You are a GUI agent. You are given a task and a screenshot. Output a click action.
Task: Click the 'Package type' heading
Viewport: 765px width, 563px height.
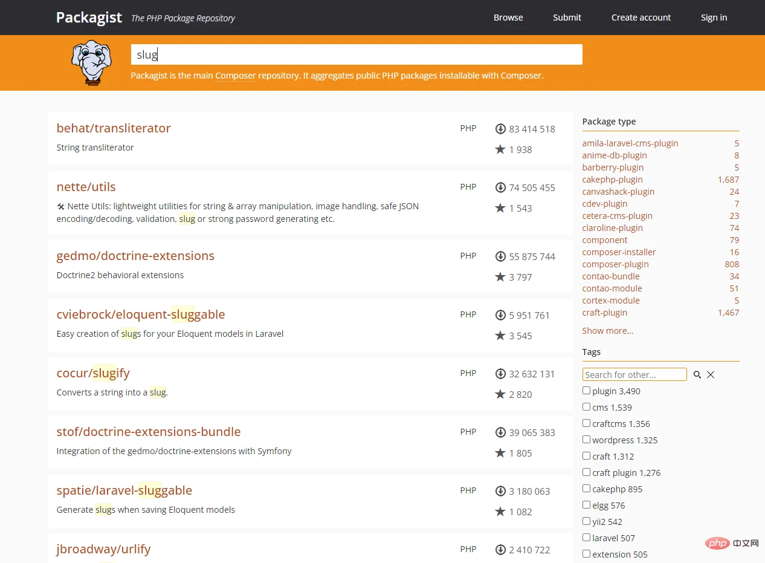[608, 122]
